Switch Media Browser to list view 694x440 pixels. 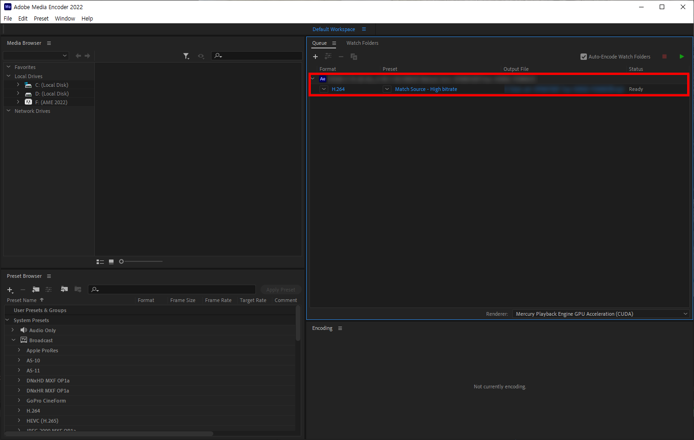(100, 262)
